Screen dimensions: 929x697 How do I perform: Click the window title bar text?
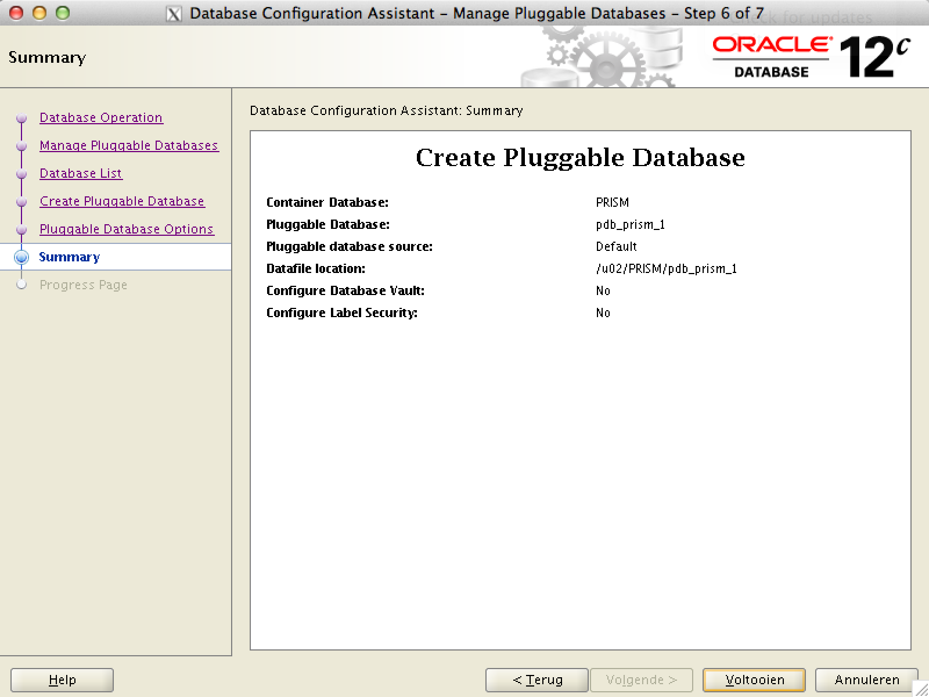click(x=477, y=13)
